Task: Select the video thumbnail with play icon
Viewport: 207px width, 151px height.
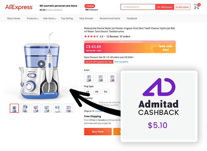Action: [x=14, y=108]
